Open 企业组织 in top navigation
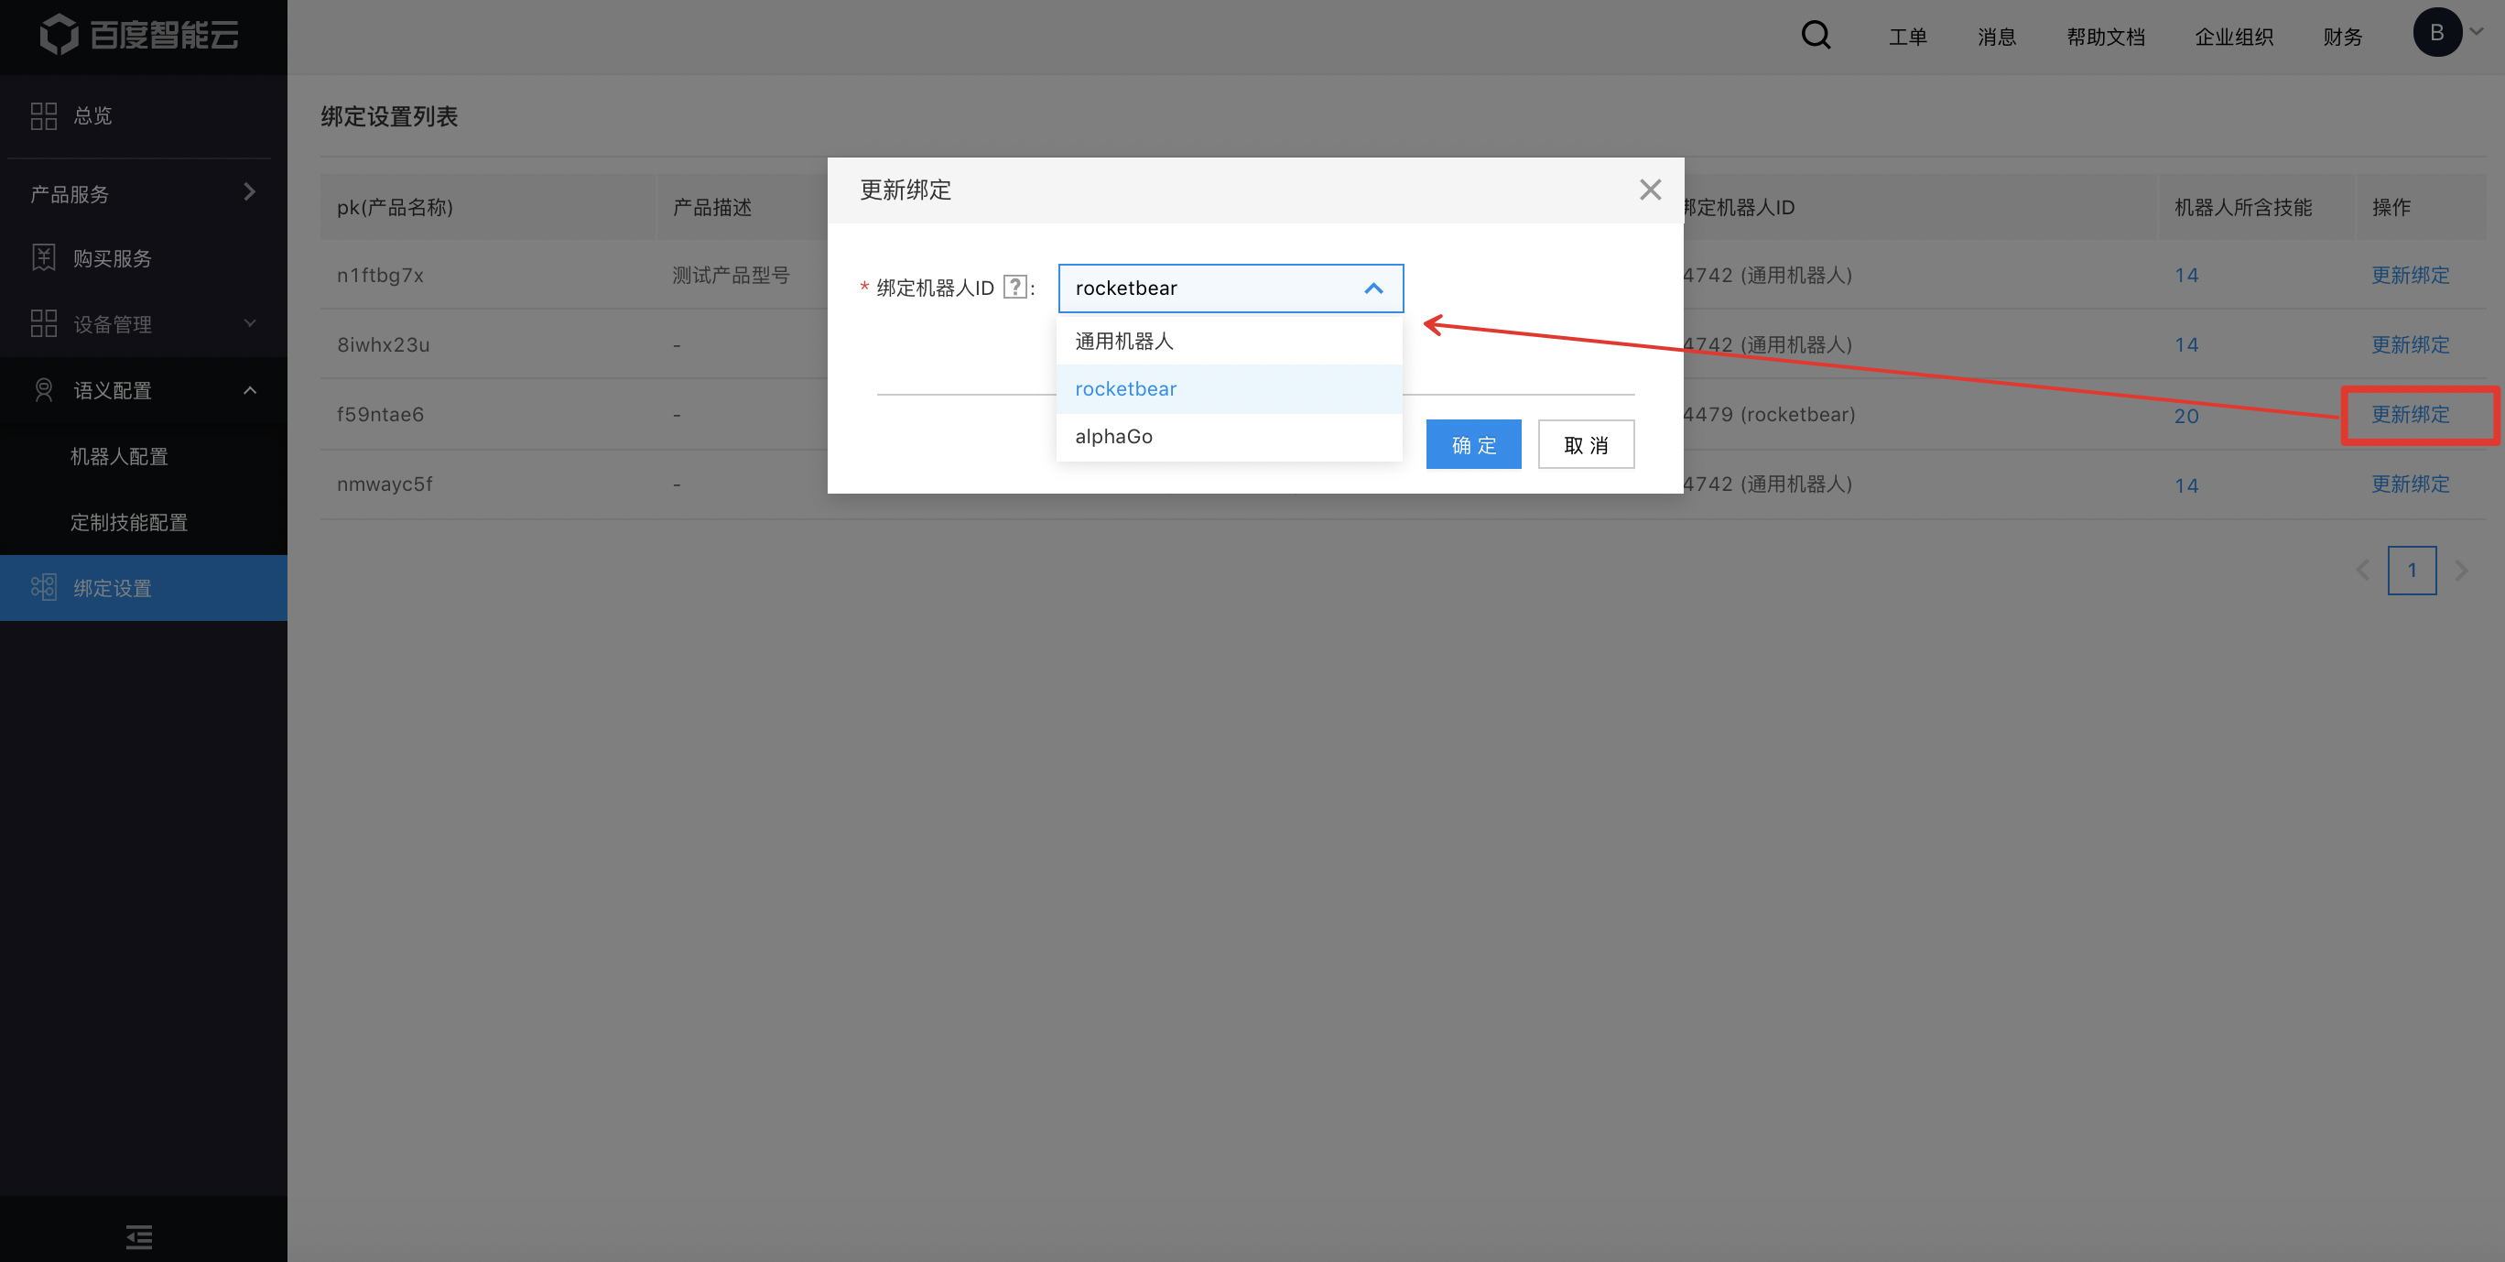The height and width of the screenshot is (1262, 2505). [x=2234, y=37]
